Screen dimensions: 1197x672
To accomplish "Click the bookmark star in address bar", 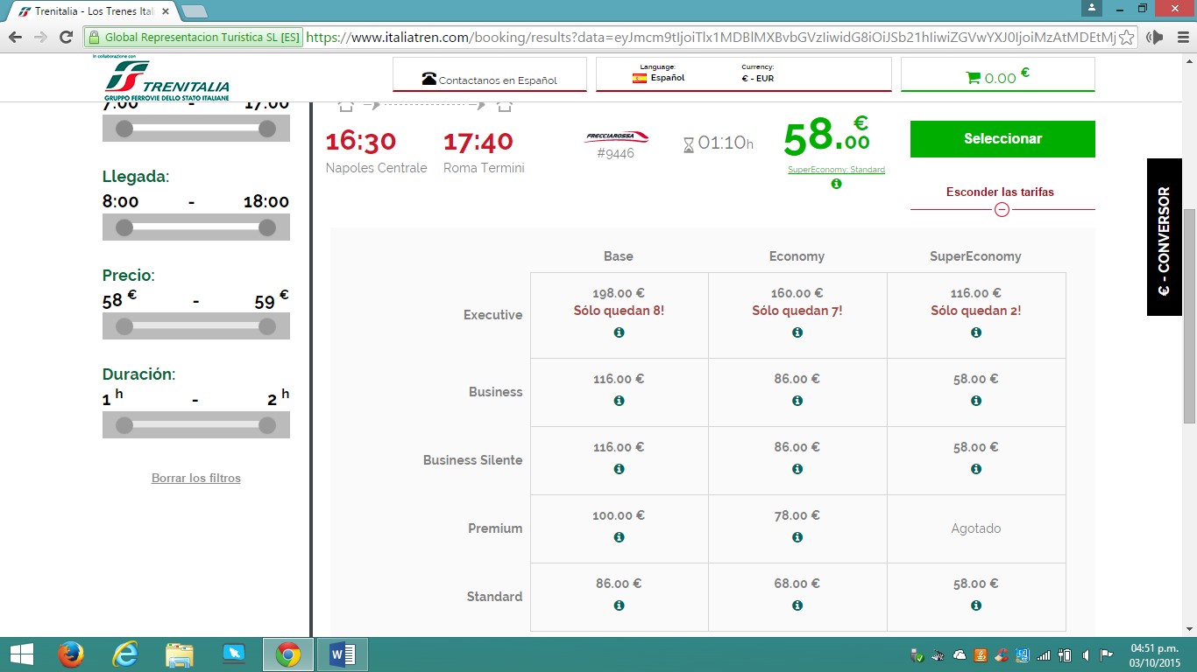I will (x=1126, y=37).
